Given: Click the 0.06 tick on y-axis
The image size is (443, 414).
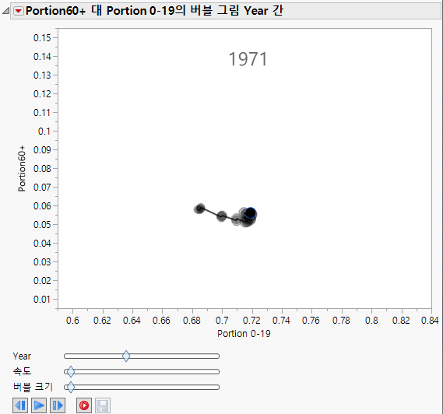Looking at the screenshot, I should [42, 206].
